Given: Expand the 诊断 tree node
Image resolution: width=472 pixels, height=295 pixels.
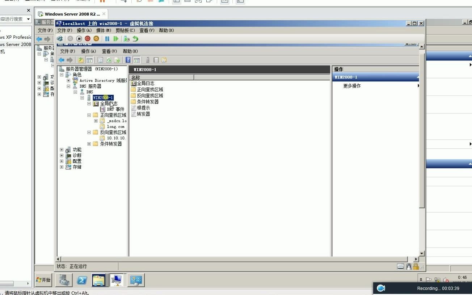Looking at the screenshot, I should pos(62,155).
